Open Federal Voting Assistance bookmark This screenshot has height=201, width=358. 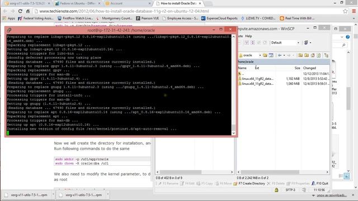36,18
